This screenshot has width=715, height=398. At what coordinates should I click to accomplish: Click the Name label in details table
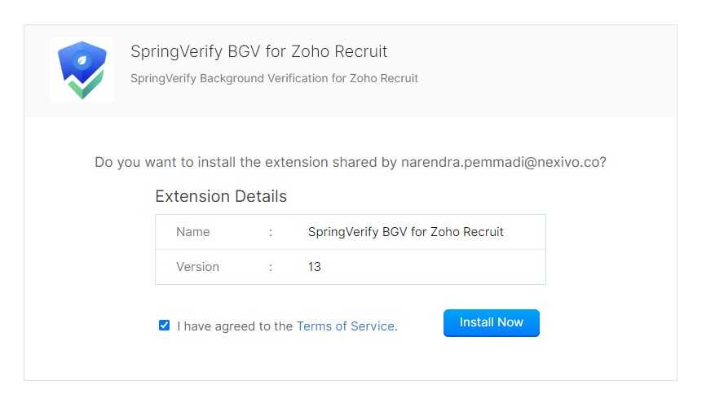coord(193,232)
